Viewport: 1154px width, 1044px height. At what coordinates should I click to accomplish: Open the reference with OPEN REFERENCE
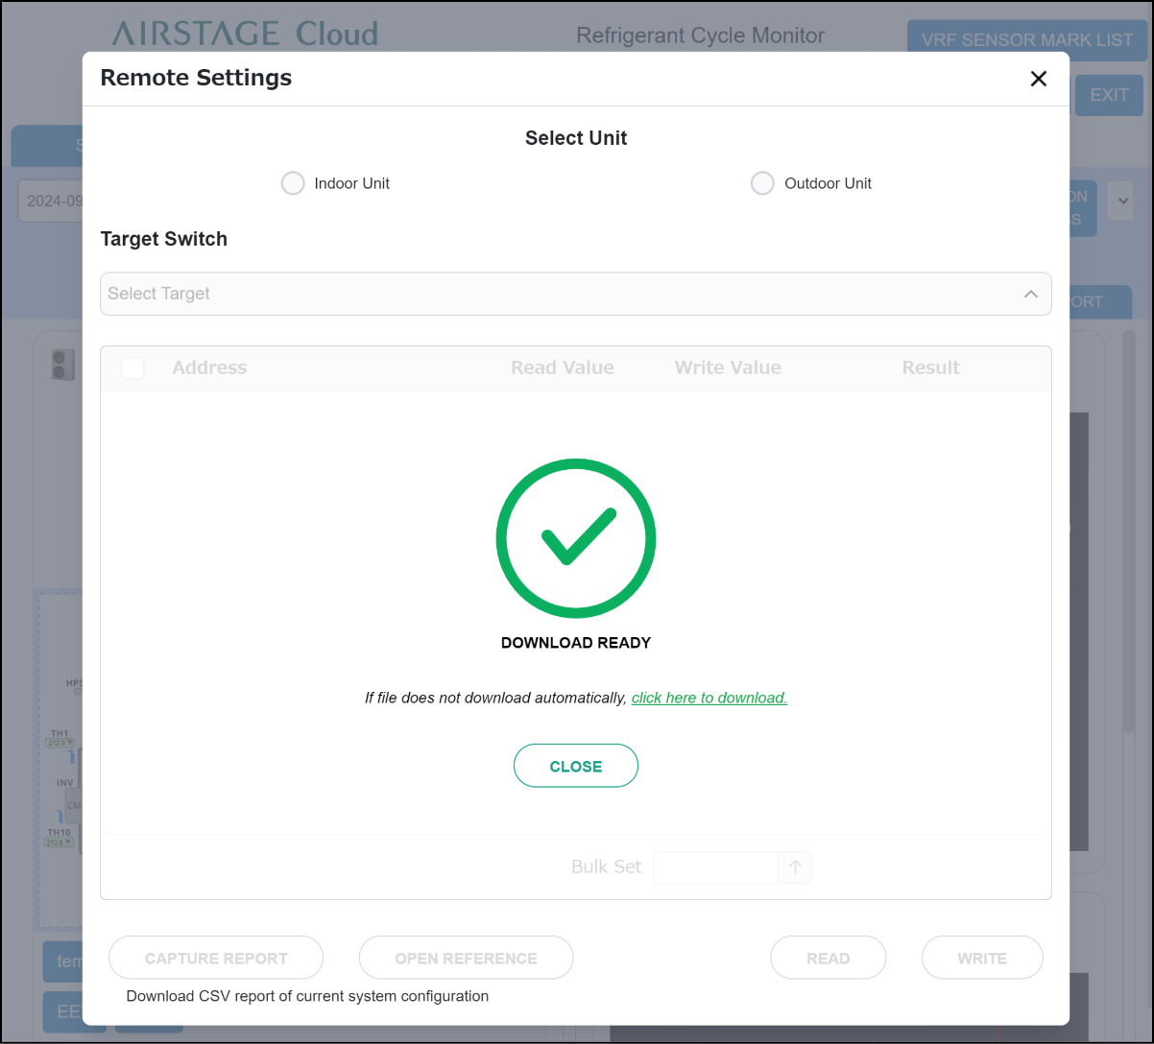[466, 958]
